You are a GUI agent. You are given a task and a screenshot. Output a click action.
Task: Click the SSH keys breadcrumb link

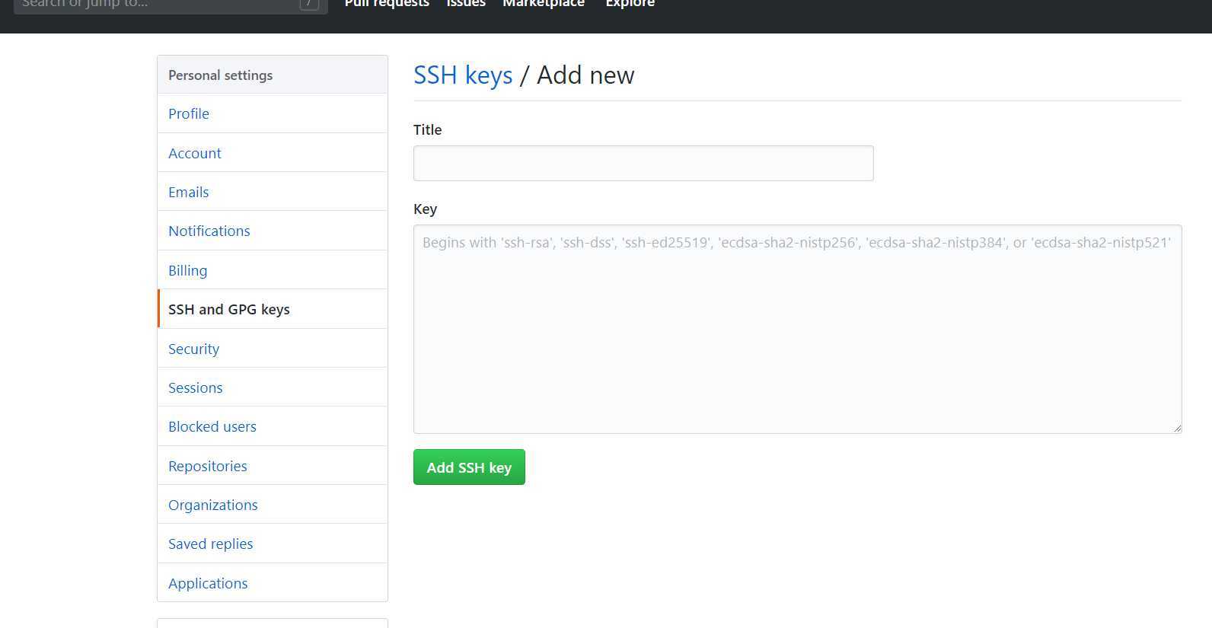[463, 75]
